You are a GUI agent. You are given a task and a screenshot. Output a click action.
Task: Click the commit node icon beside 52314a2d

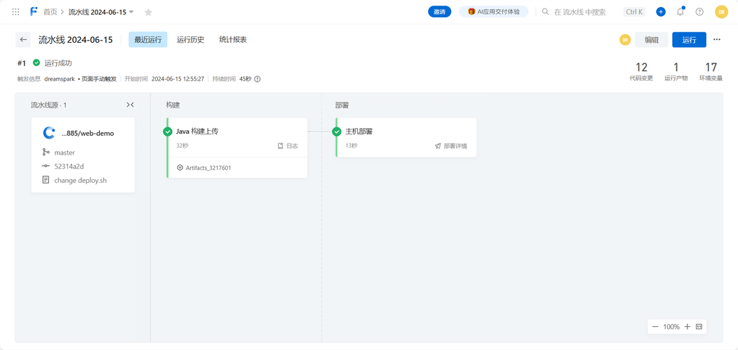46,166
